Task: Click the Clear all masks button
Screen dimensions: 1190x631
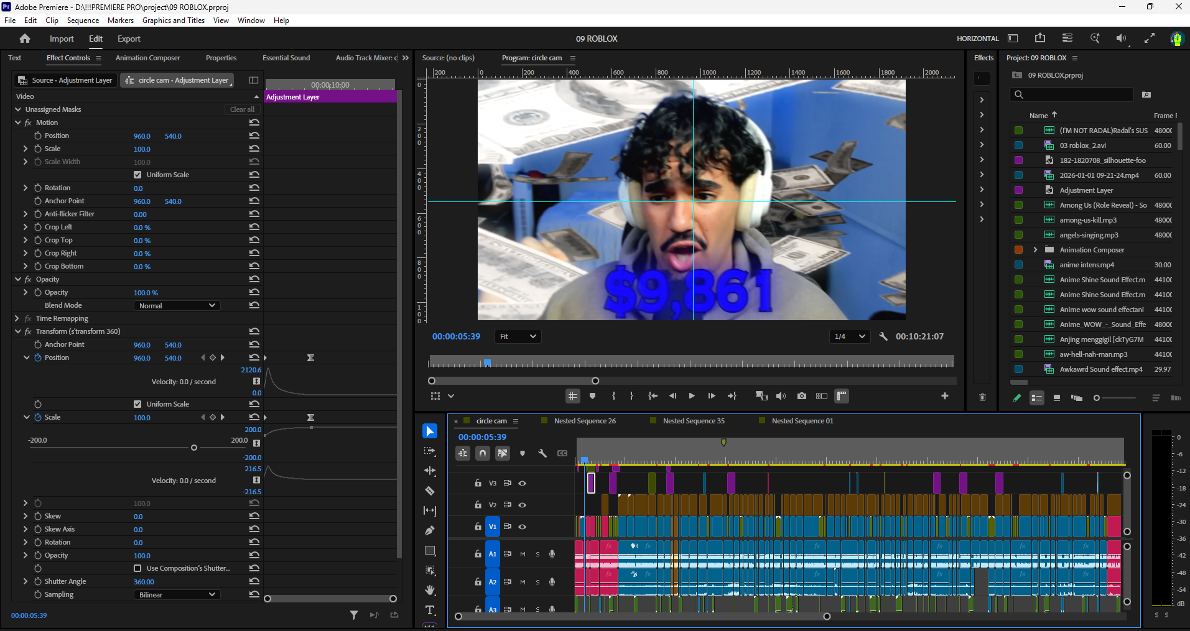Action: (x=242, y=109)
